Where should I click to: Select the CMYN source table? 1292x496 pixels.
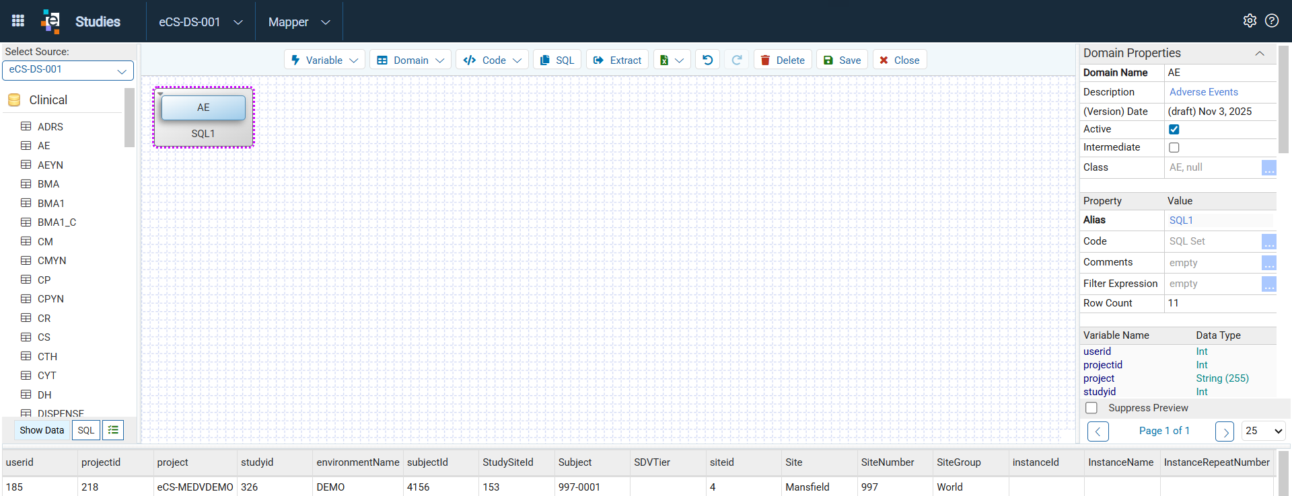52,261
